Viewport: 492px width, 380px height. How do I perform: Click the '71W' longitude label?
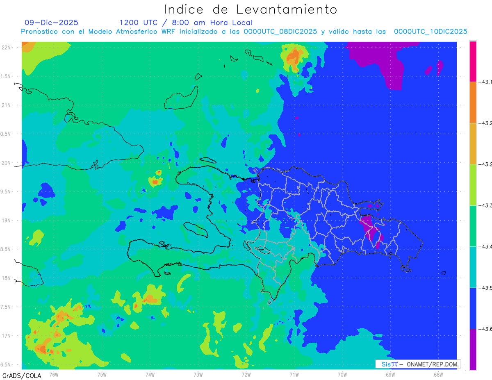(x=294, y=374)
